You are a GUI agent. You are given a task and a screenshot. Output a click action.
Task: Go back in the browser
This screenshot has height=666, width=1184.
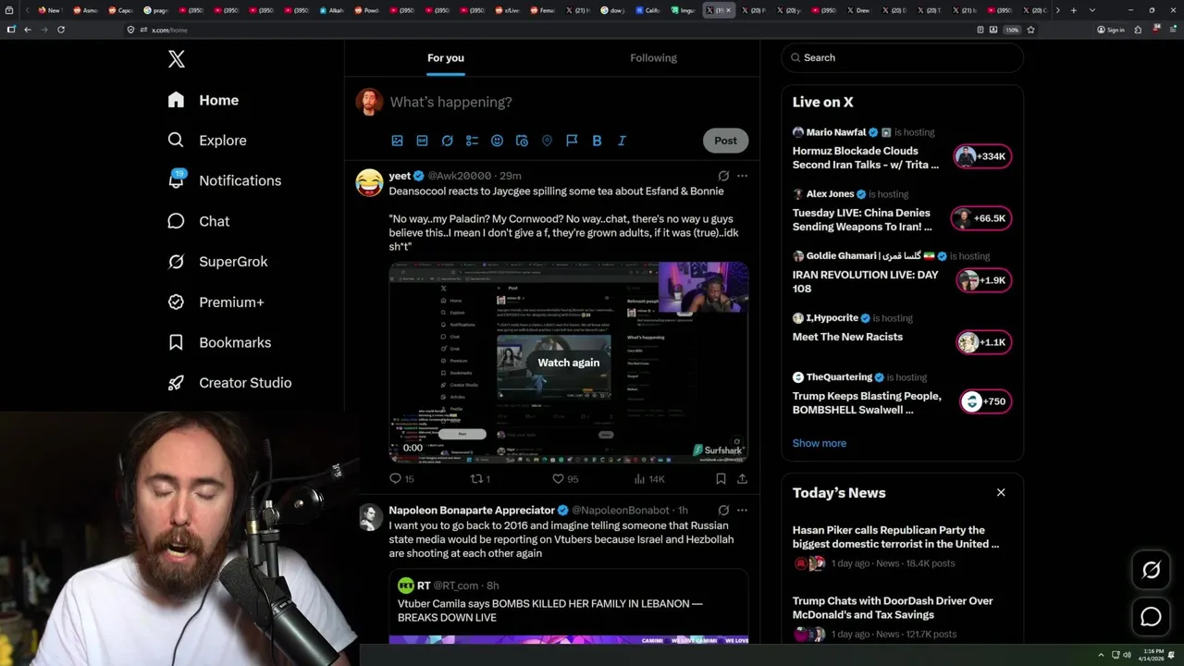[x=28, y=30]
